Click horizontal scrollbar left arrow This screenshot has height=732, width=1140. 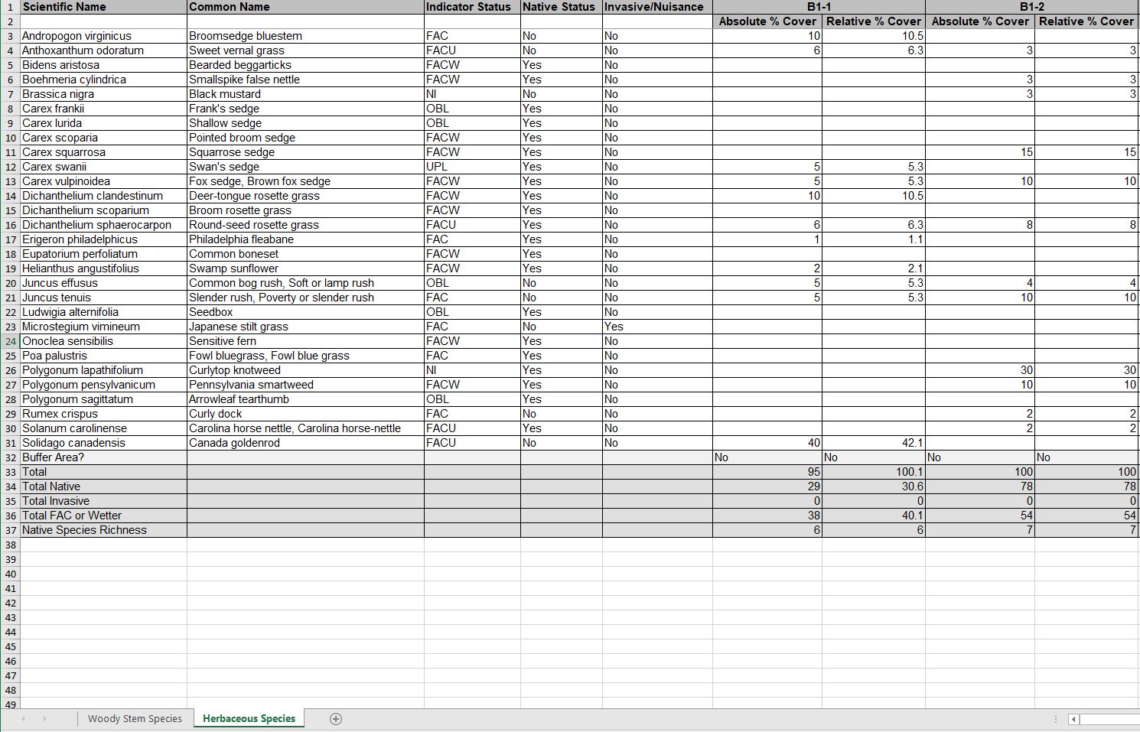pos(1074,719)
